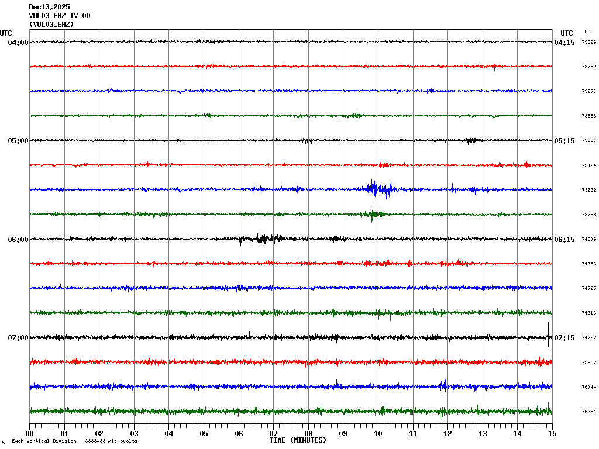Image resolution: width=599 pixels, height=449 pixels.
Task: Click the 08 tick on the time axis
Action: coord(308,434)
